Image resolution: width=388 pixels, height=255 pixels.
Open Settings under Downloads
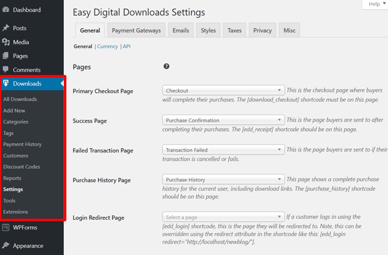(x=13, y=189)
